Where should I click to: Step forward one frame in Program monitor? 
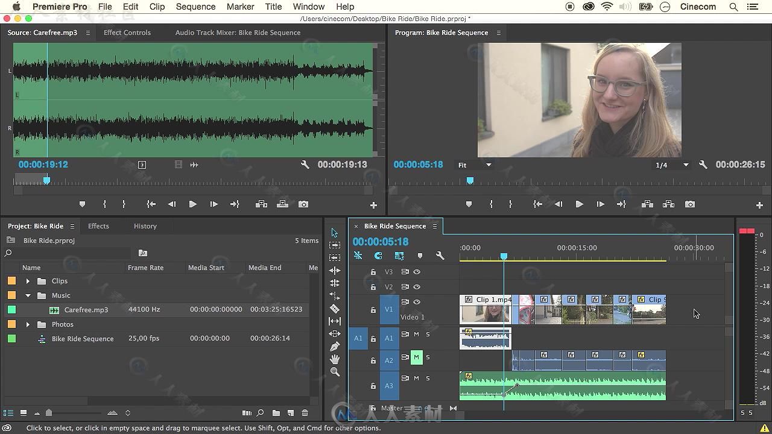pyautogui.click(x=600, y=204)
